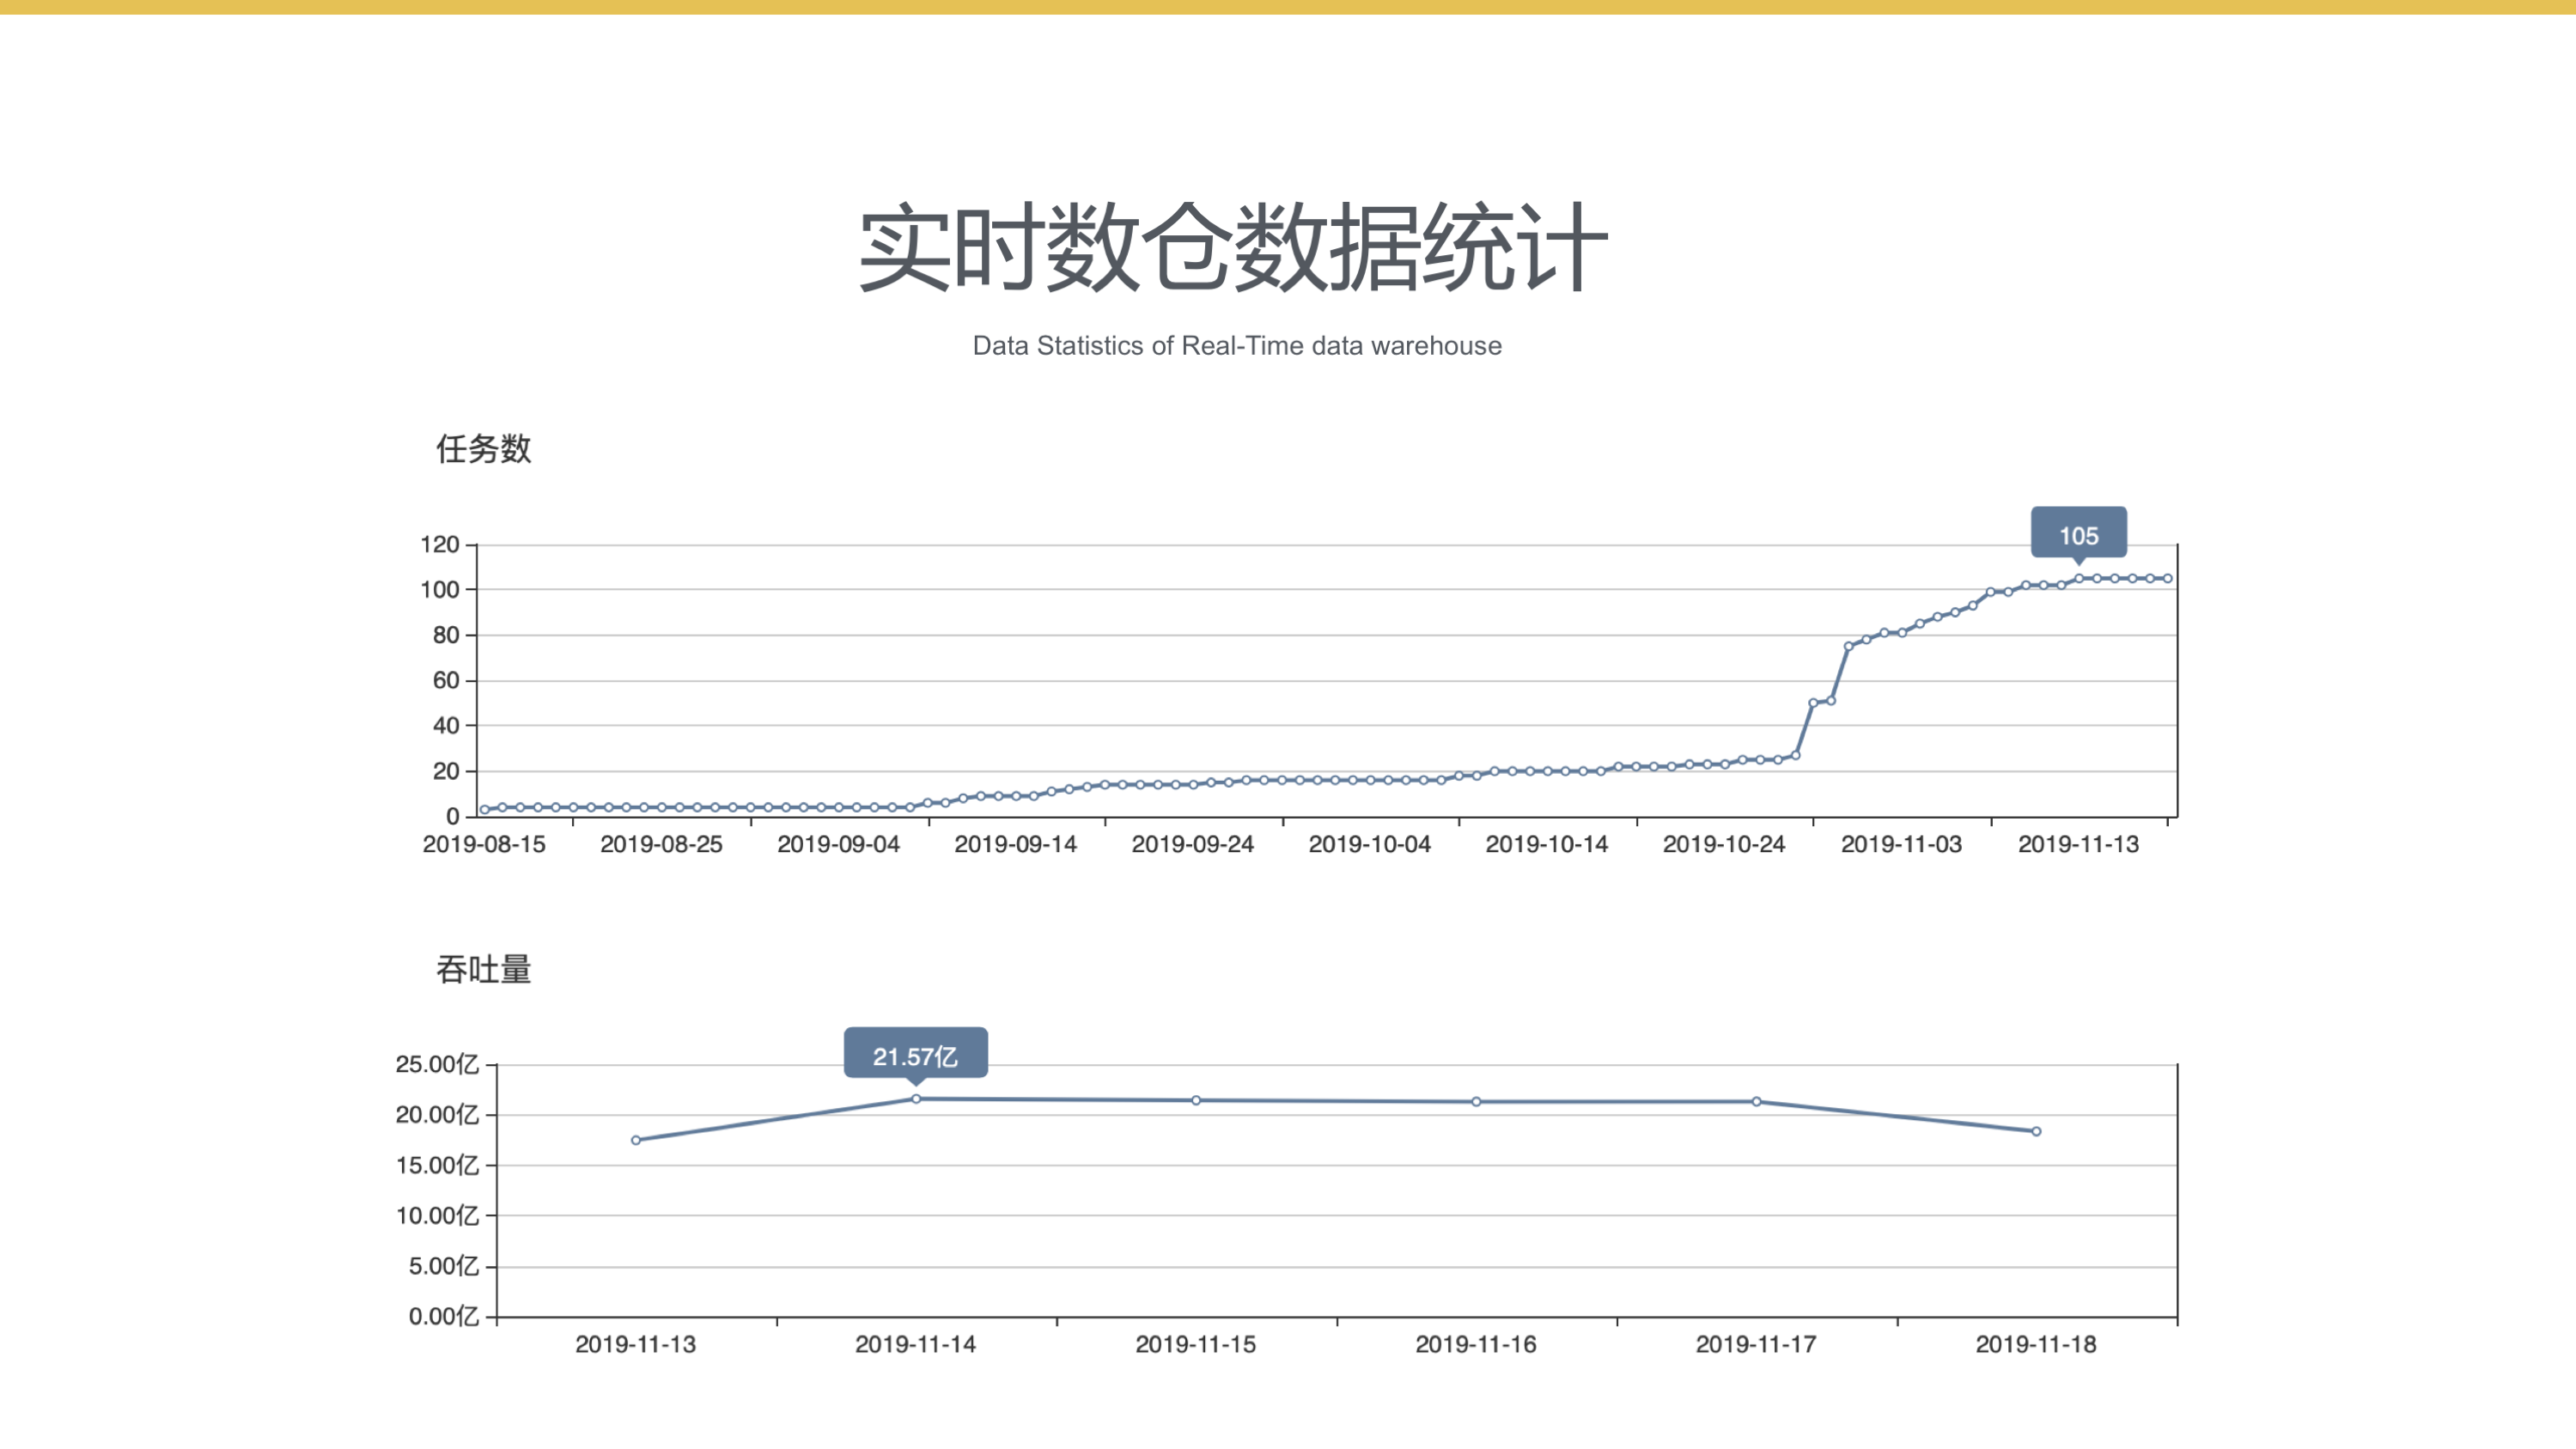Click the 10.00亿 y-axis value

[437, 1216]
